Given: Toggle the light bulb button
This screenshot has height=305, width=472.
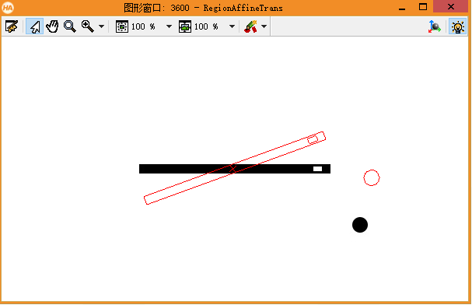Looking at the screenshot, I should pos(457,26).
